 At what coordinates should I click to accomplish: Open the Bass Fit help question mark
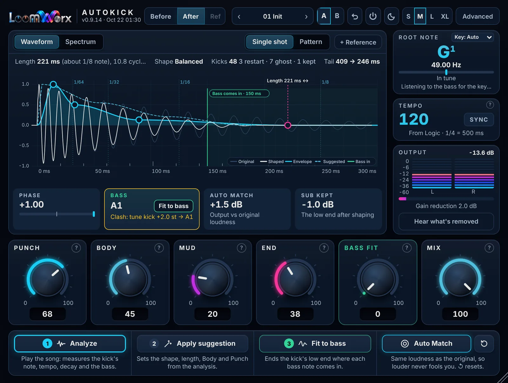pyautogui.click(x=407, y=248)
